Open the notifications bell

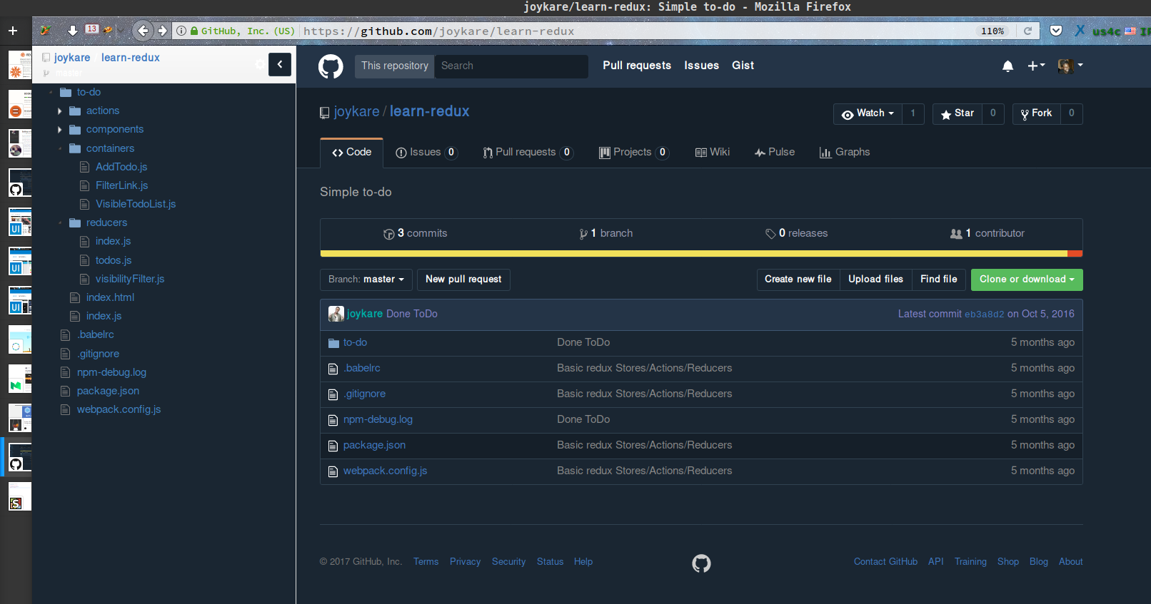pyautogui.click(x=1007, y=66)
